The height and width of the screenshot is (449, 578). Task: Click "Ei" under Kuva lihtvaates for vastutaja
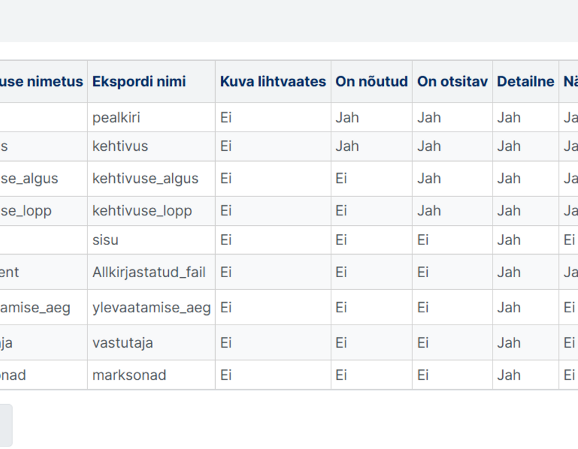point(225,343)
